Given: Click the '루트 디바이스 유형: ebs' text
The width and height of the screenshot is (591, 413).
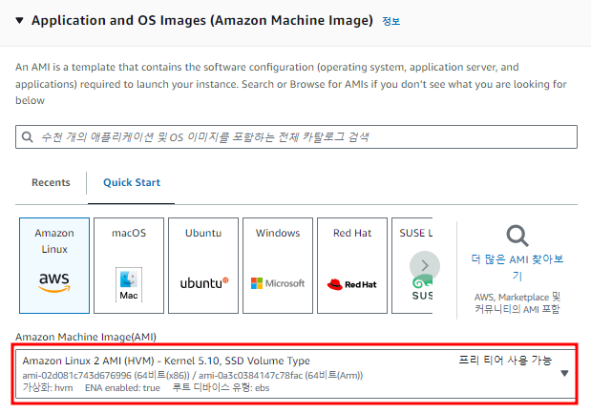Looking at the screenshot, I should [x=221, y=387].
